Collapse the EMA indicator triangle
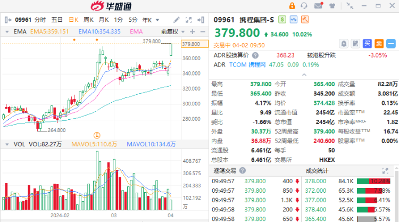 [7, 32]
